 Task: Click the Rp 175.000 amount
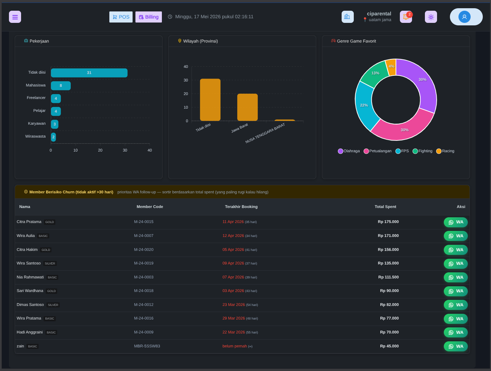click(388, 222)
